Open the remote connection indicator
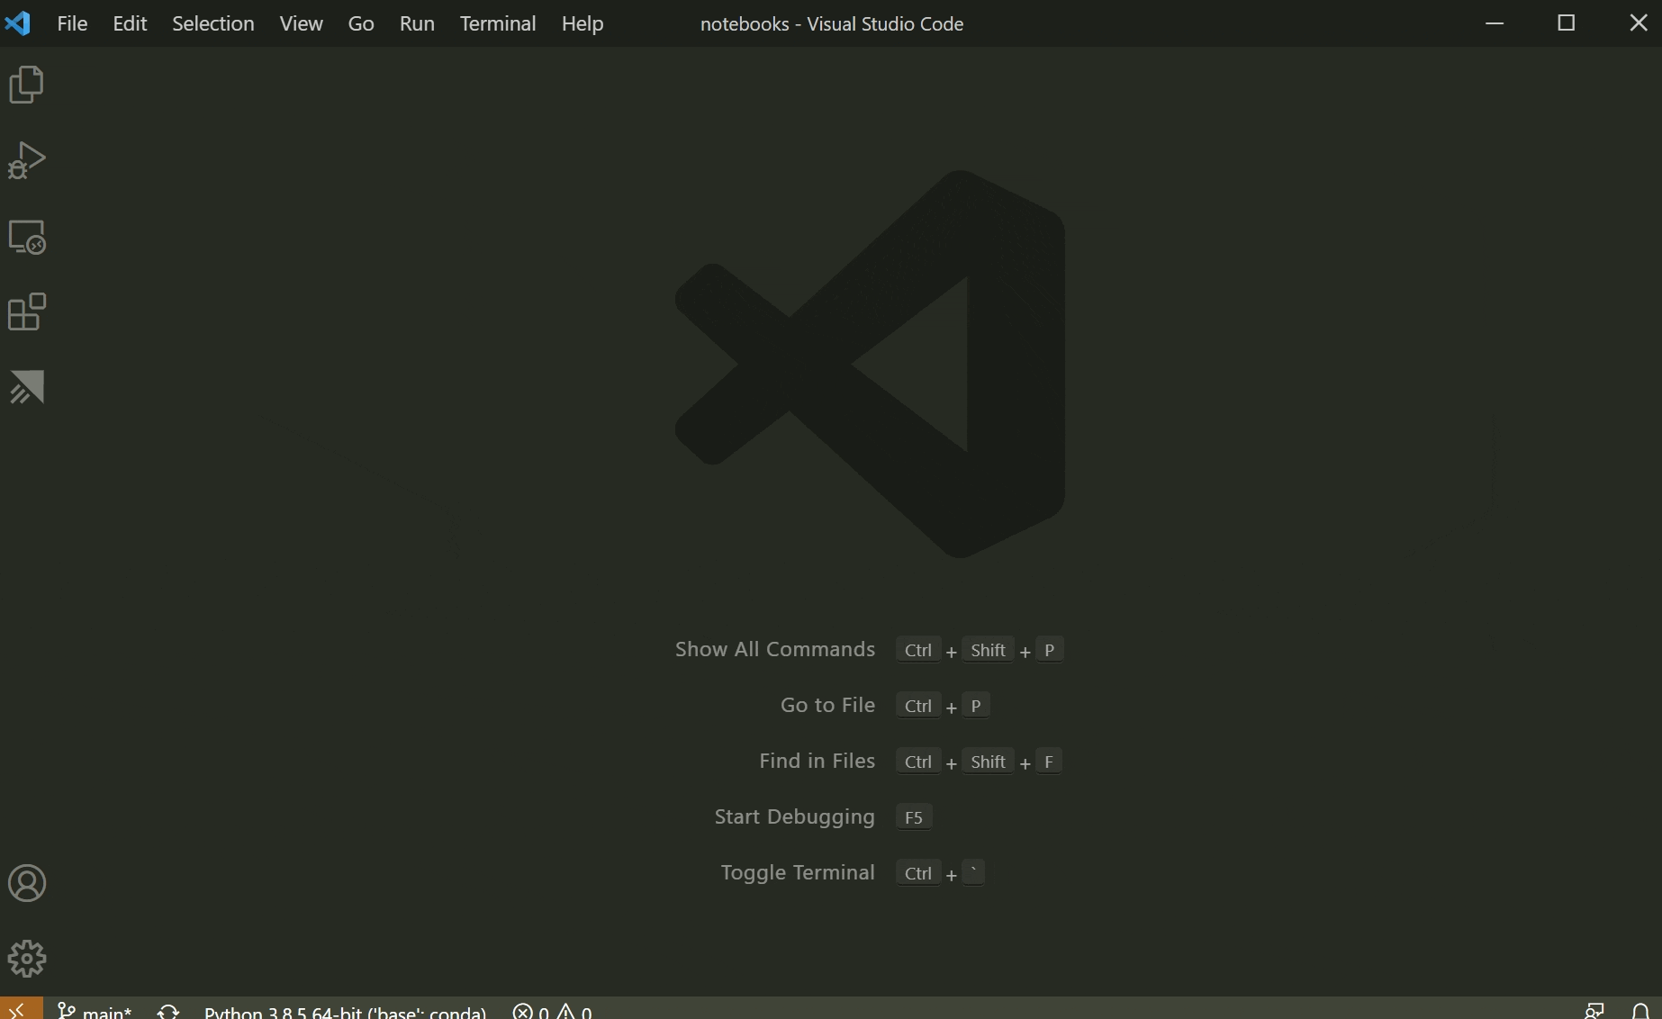The width and height of the screenshot is (1662, 1019). pyautogui.click(x=18, y=1010)
